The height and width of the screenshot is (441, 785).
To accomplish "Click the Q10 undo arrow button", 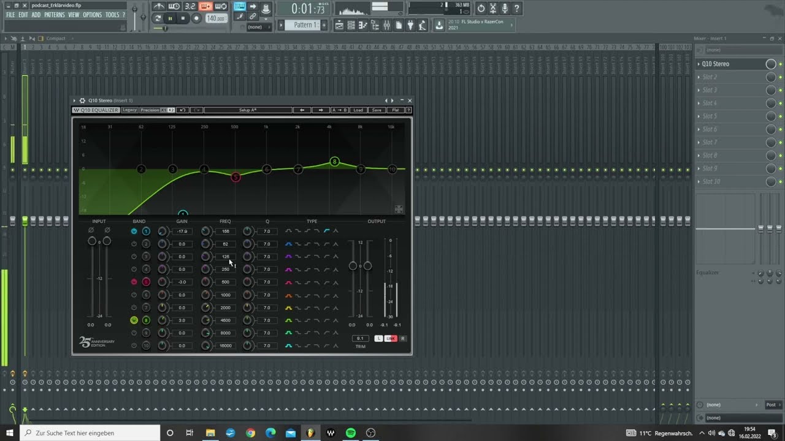I will tap(183, 110).
